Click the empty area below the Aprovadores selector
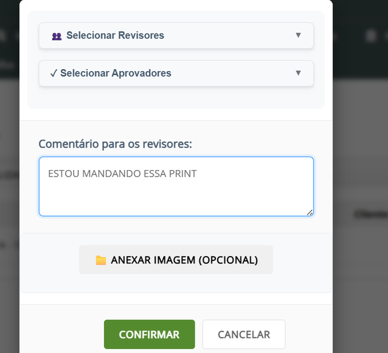 pyautogui.click(x=176, y=98)
